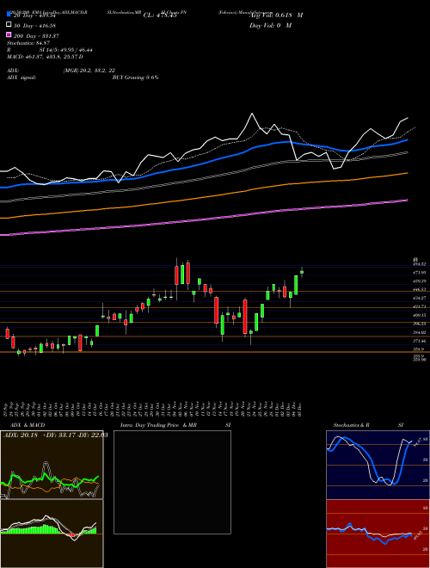Image resolution: width=430 pixels, height=568 pixels.
Task: Click the magenta 200 Day legend swatch
Action: [x=9, y=34]
